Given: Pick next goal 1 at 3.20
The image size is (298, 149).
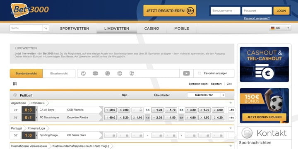Looking at the screenshot, I should coord(191,110).
